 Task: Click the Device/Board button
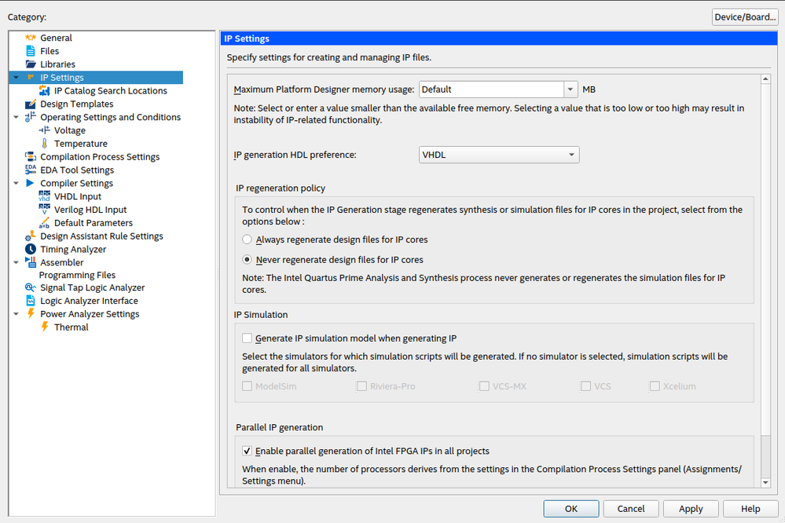744,17
